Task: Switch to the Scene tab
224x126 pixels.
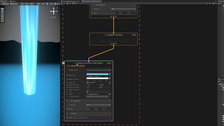Action: coord(3,1)
